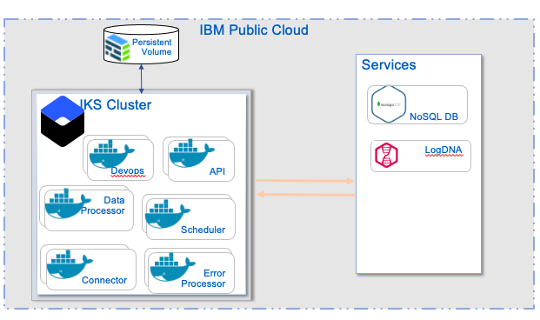
Task: Click the "LogDNA" label
Action: coord(443,150)
